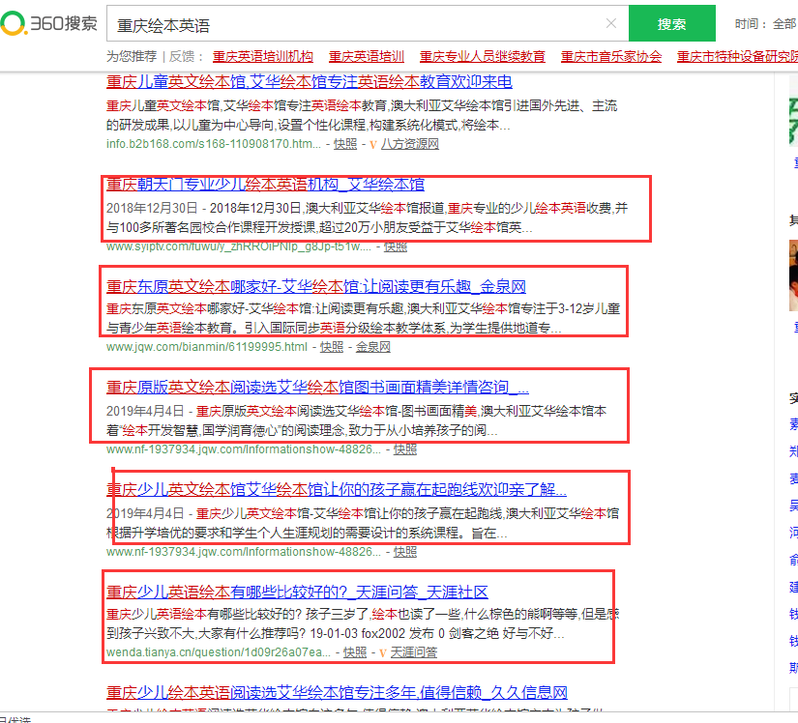Open result 重庆少儿绘本英语阅读选艾华绘本馆专注多年_久久信息网

pyautogui.click(x=337, y=692)
